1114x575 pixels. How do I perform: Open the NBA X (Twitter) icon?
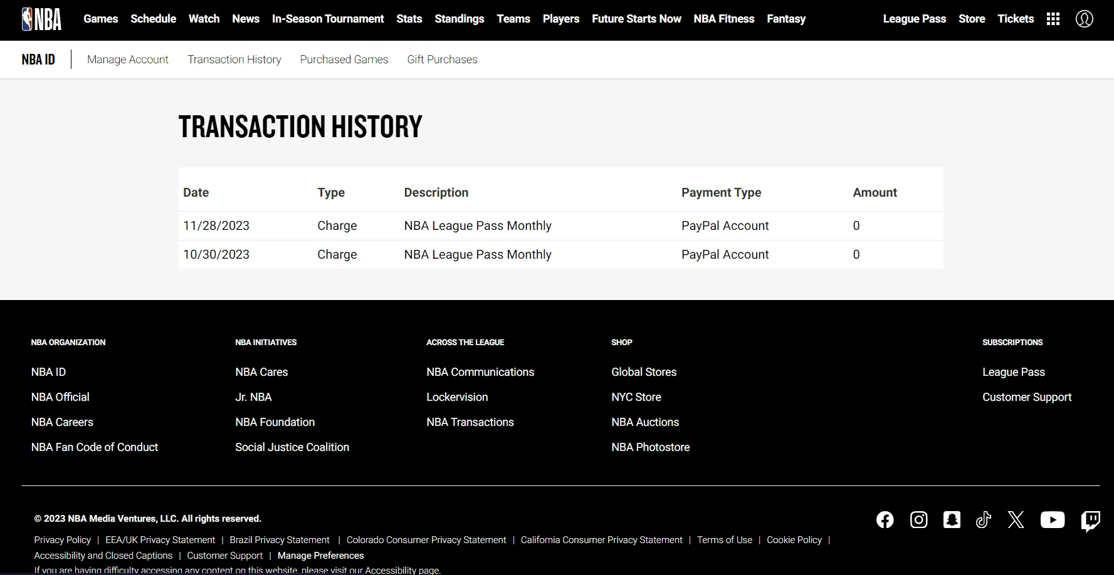1016,520
